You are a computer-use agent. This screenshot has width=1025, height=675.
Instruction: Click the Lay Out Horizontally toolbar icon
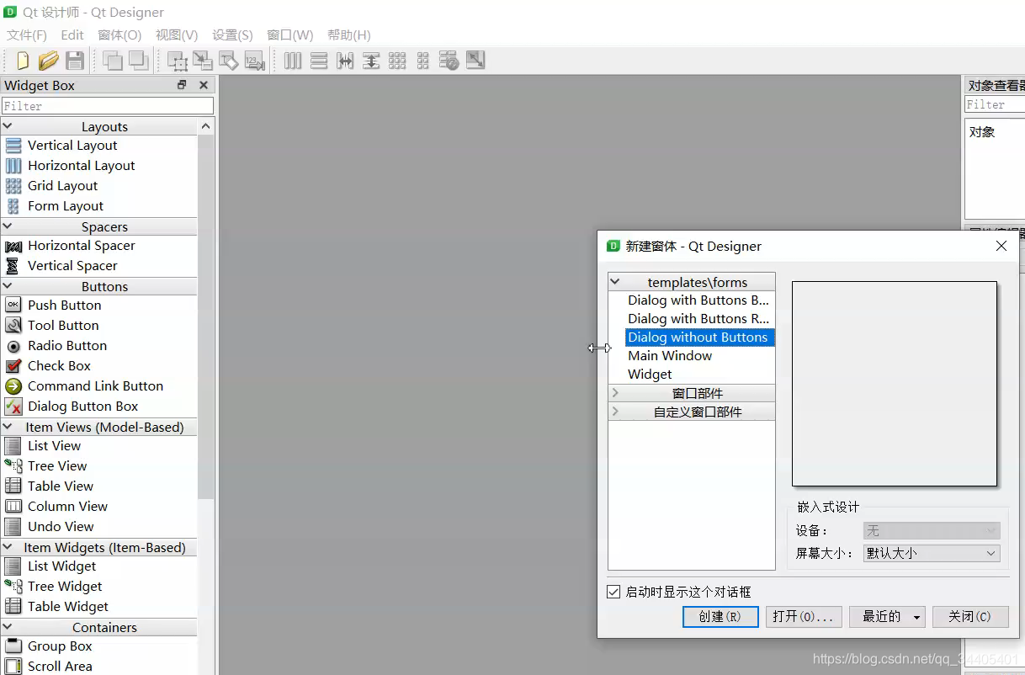click(293, 61)
